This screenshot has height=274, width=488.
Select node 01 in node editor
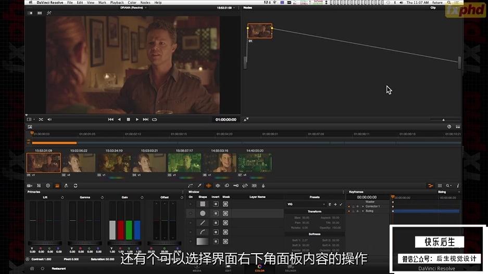pyautogui.click(x=260, y=31)
